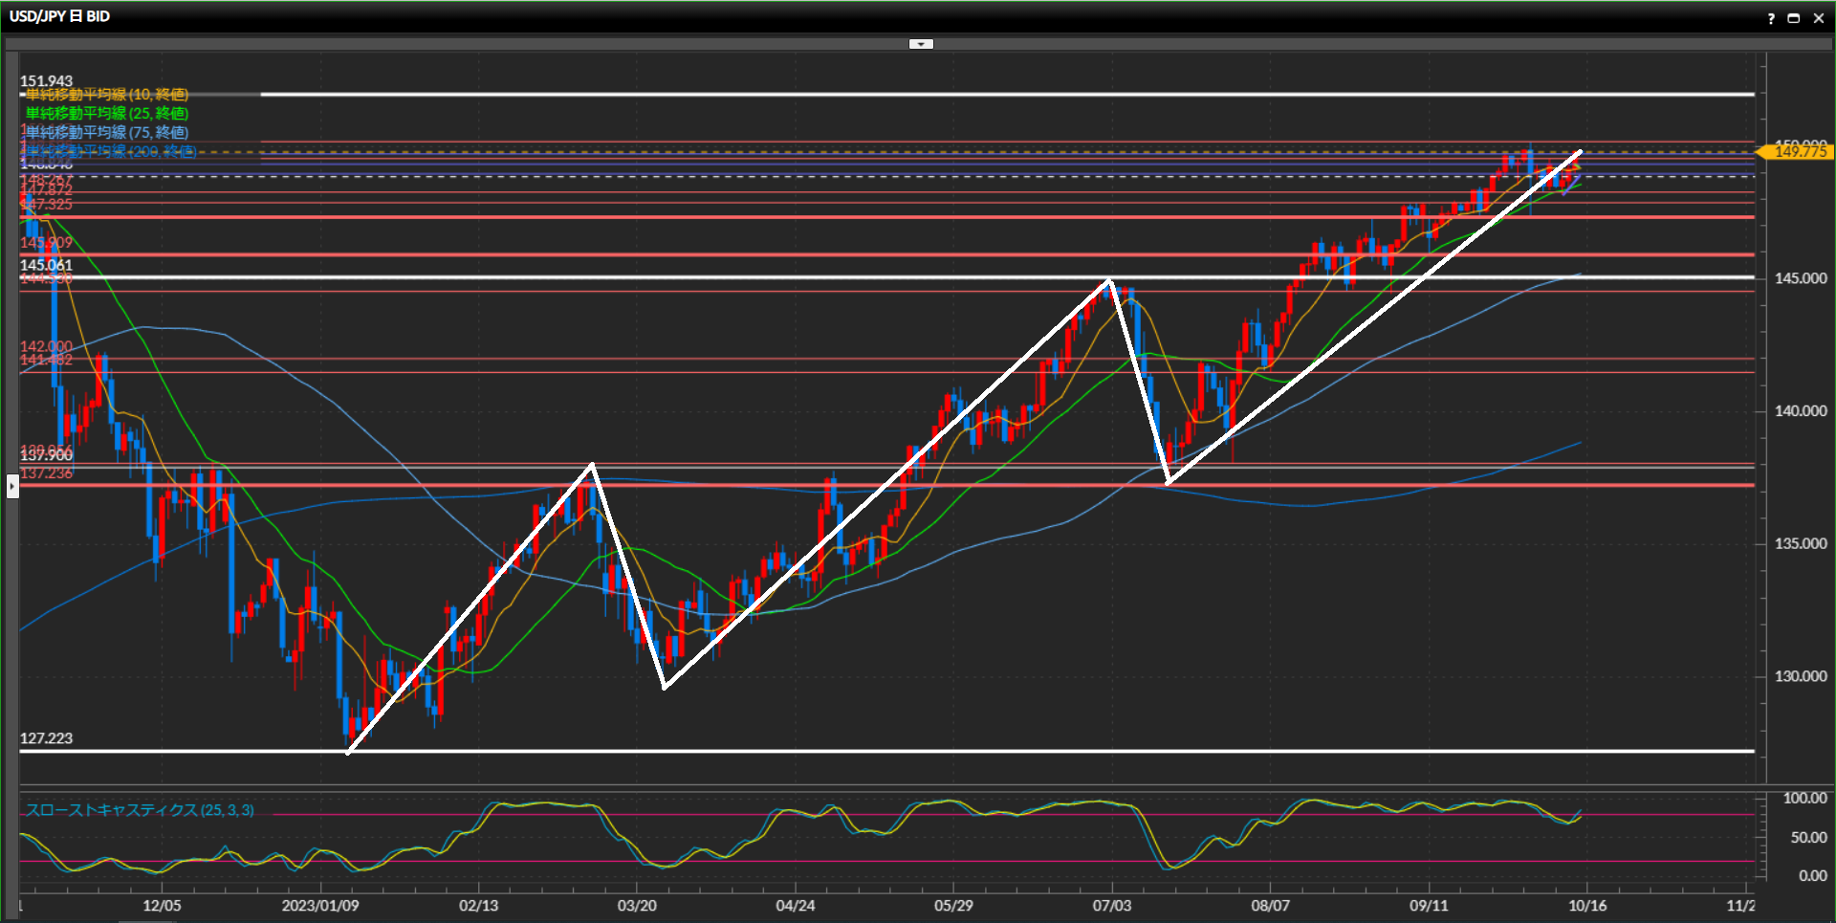Screen dimensions: 1836x923
Task: Select the 単純移動平均線 (75, 終値) indicator label
Action: click(106, 132)
